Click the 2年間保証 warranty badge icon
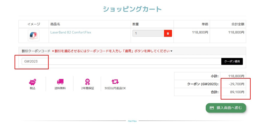Screen dimensions: 266x127 [87, 82]
